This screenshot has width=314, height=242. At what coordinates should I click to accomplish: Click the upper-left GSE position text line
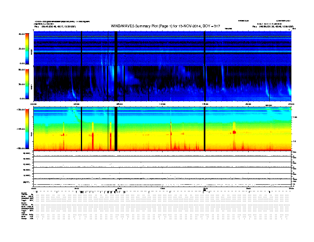point(55,26)
